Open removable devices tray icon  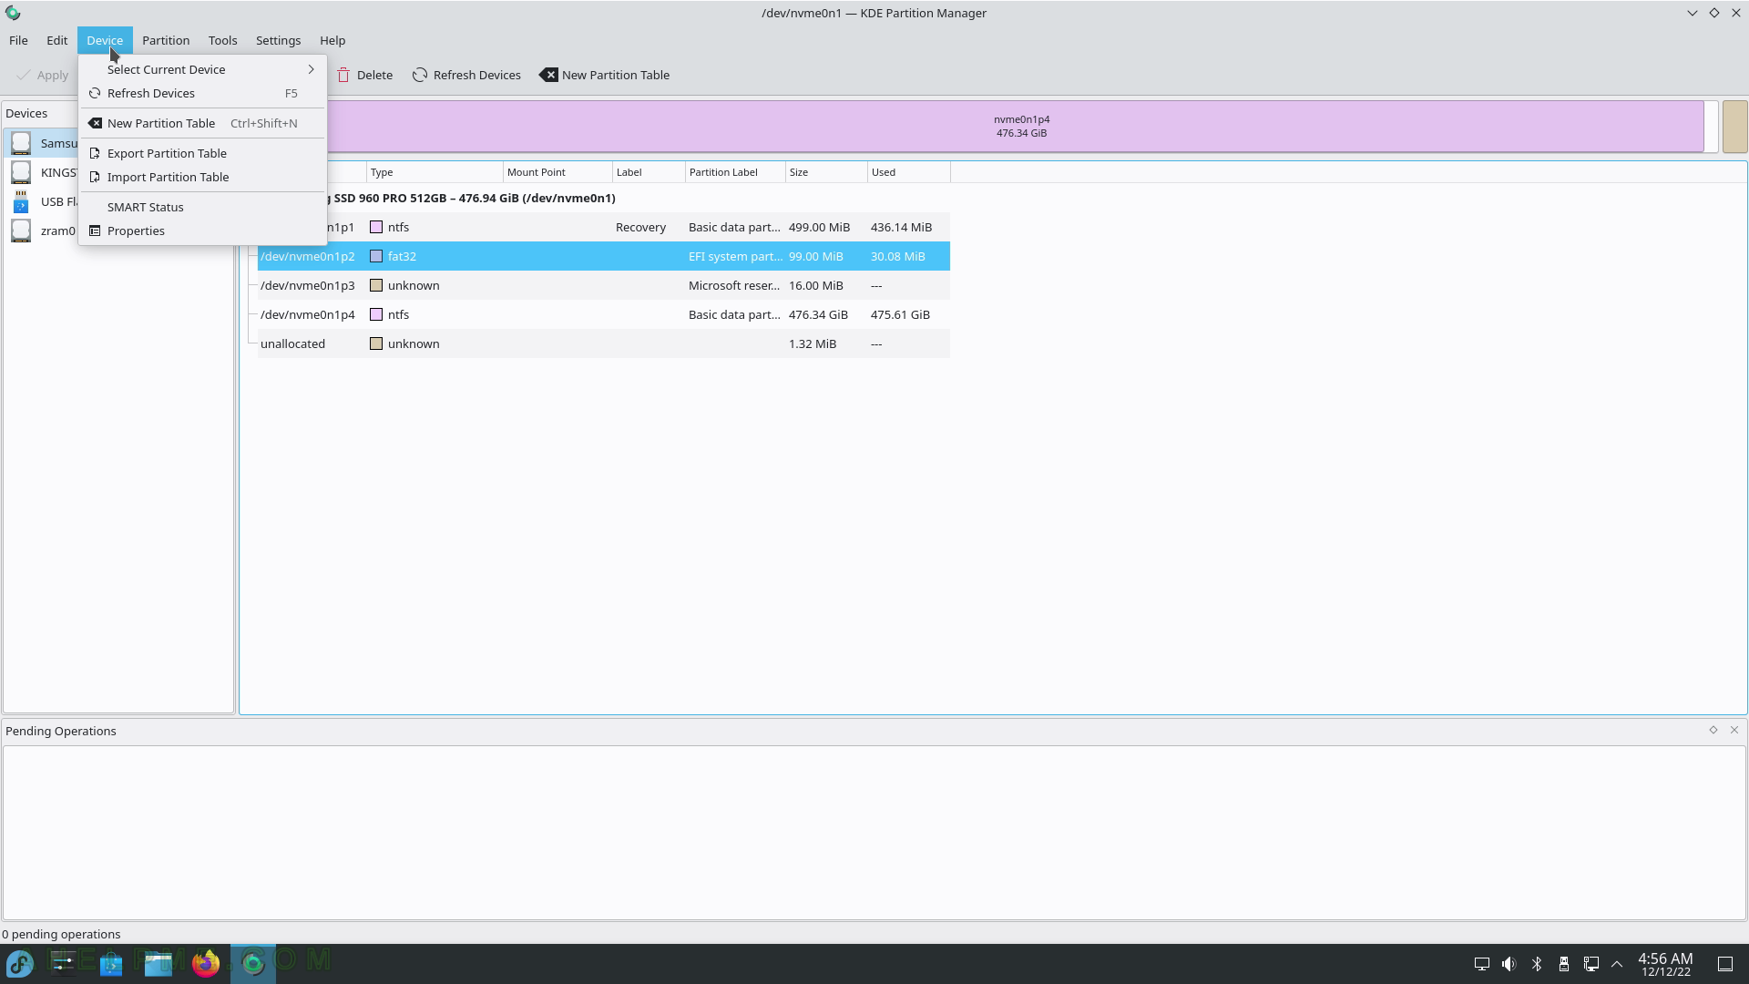1563,964
